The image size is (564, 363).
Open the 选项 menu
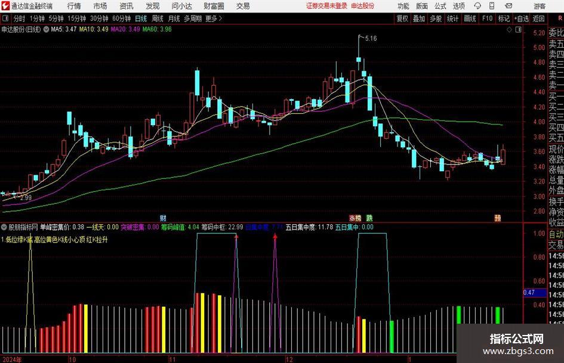pos(458,6)
